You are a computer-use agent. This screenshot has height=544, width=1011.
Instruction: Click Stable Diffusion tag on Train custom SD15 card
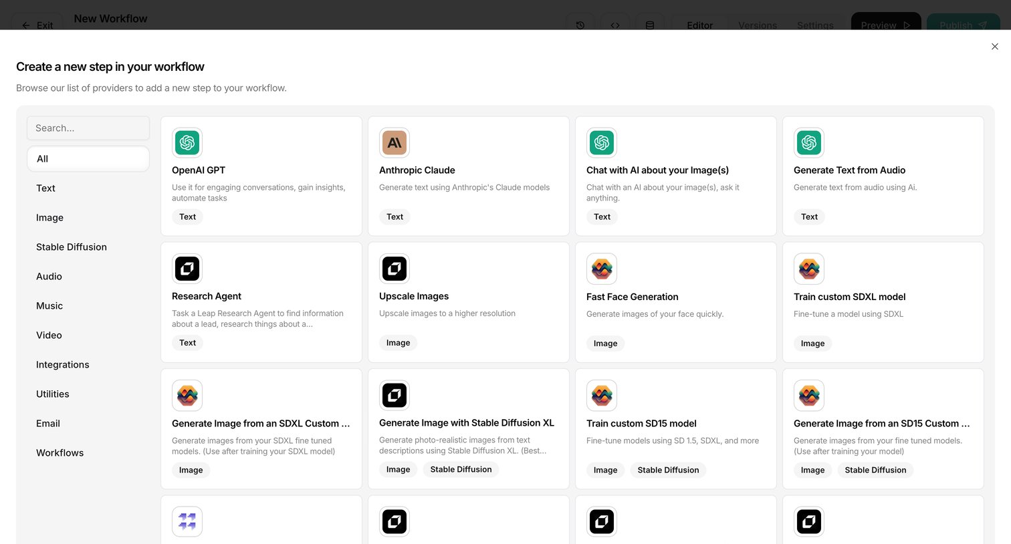669,470
